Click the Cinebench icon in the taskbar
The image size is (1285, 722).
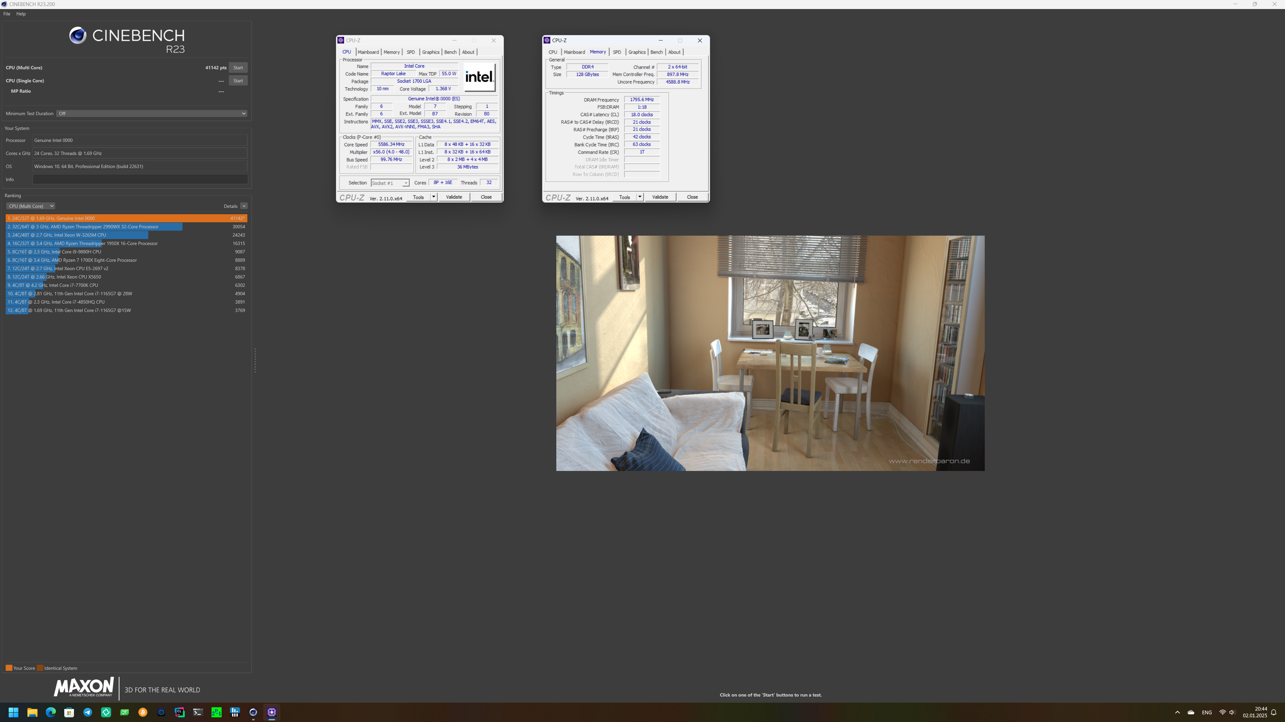[x=253, y=712]
